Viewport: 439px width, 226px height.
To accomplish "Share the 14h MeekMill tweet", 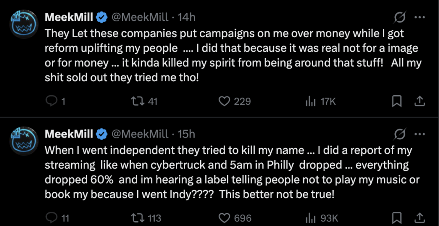I will (x=420, y=101).
